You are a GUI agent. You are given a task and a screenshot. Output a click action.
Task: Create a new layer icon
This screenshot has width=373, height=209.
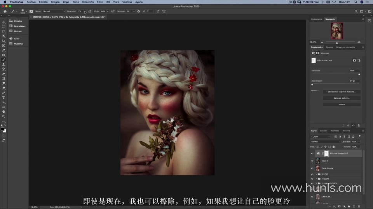coord(354,206)
